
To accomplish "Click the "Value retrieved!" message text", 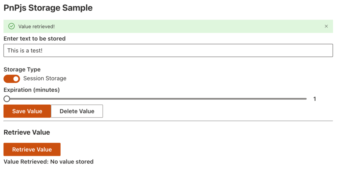I will [x=36, y=26].
